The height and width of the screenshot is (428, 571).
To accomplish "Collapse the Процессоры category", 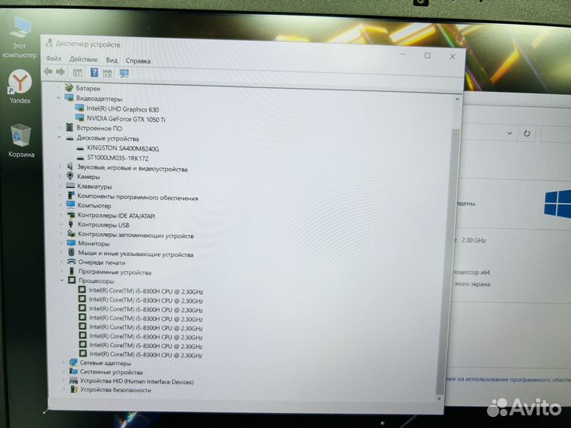I will (x=62, y=281).
